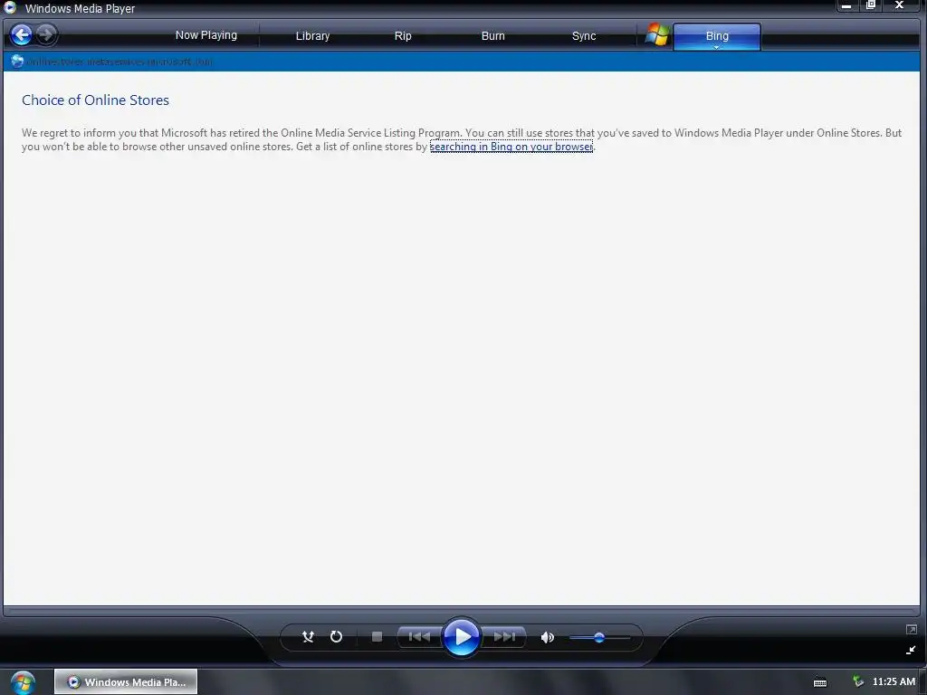927x695 pixels.
Task: Switch to full-screen view icon
Action: coord(911,630)
